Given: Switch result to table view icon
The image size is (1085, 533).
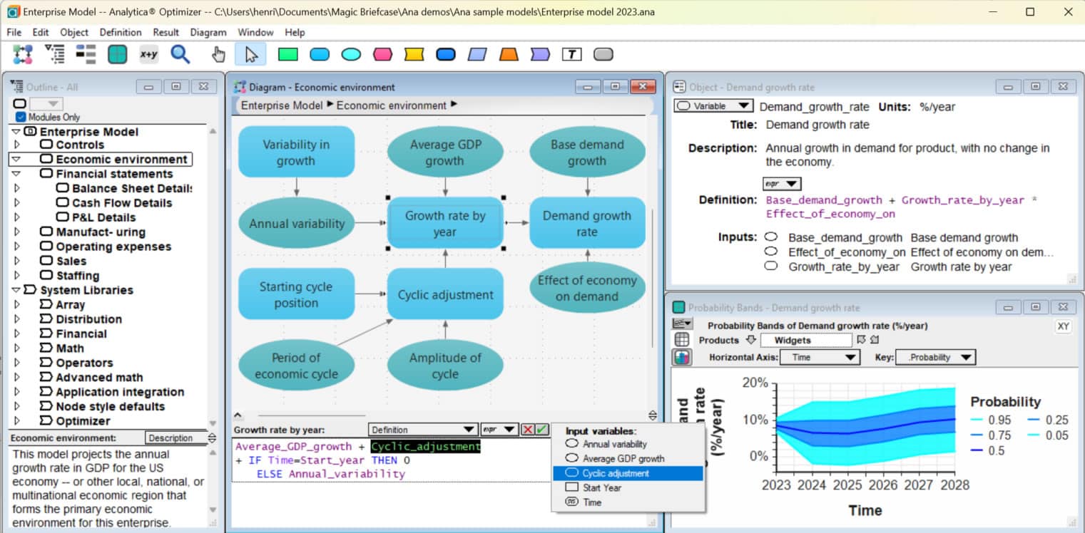Looking at the screenshot, I should pyautogui.click(x=681, y=340).
